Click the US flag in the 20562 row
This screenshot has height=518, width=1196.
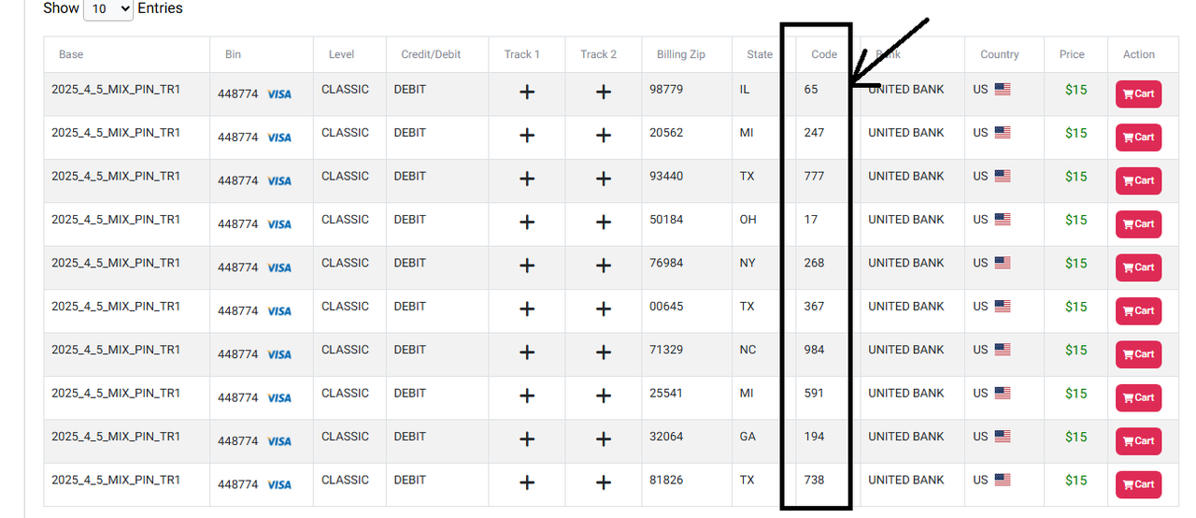1003,133
